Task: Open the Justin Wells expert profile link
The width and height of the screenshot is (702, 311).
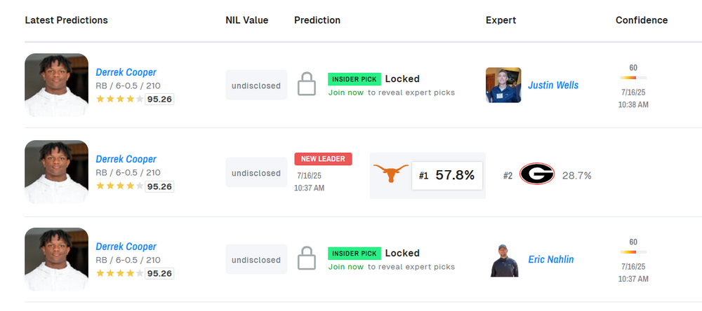Action: click(x=553, y=85)
